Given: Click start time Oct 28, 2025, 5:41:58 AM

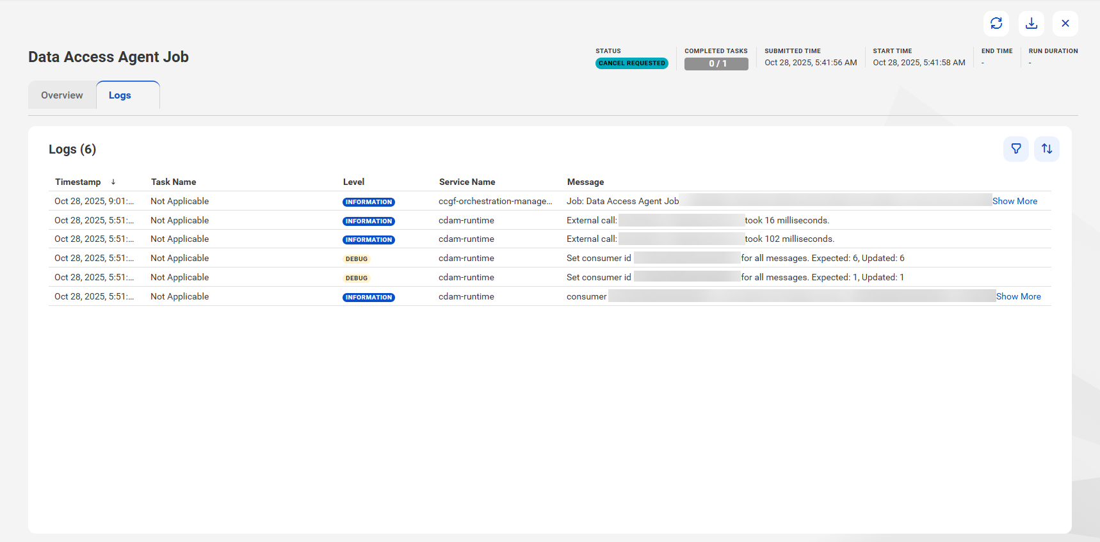Looking at the screenshot, I should 919,63.
